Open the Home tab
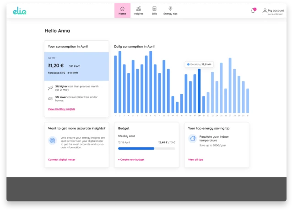The width and height of the screenshot is (293, 211). [122, 11]
